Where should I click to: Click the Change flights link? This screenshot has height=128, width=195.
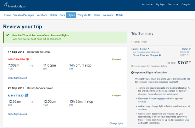(x=116, y=123)
